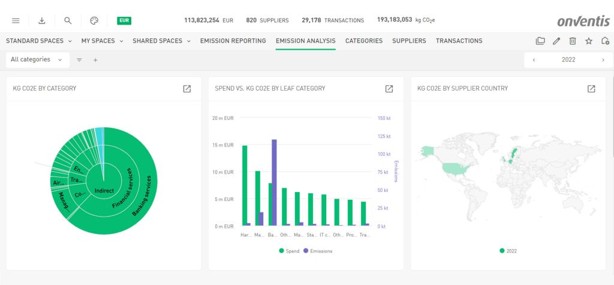The height and width of the screenshot is (285, 614).
Task: Open the color palette theme icon
Action: 94,20
